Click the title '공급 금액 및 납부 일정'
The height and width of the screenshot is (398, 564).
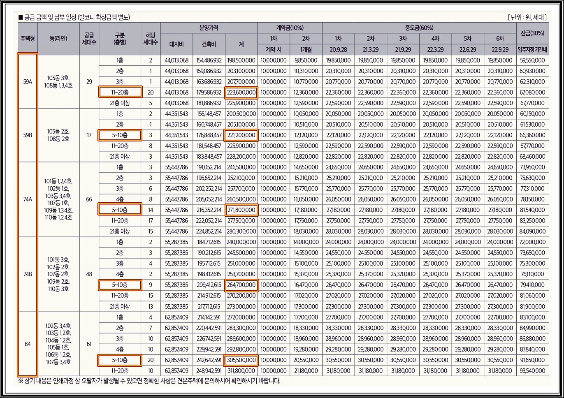pyautogui.click(x=50, y=17)
